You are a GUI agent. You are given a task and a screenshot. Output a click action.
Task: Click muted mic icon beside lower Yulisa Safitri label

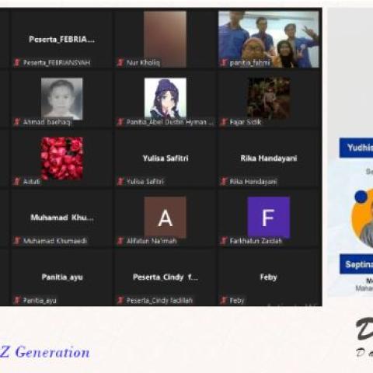pos(120,181)
